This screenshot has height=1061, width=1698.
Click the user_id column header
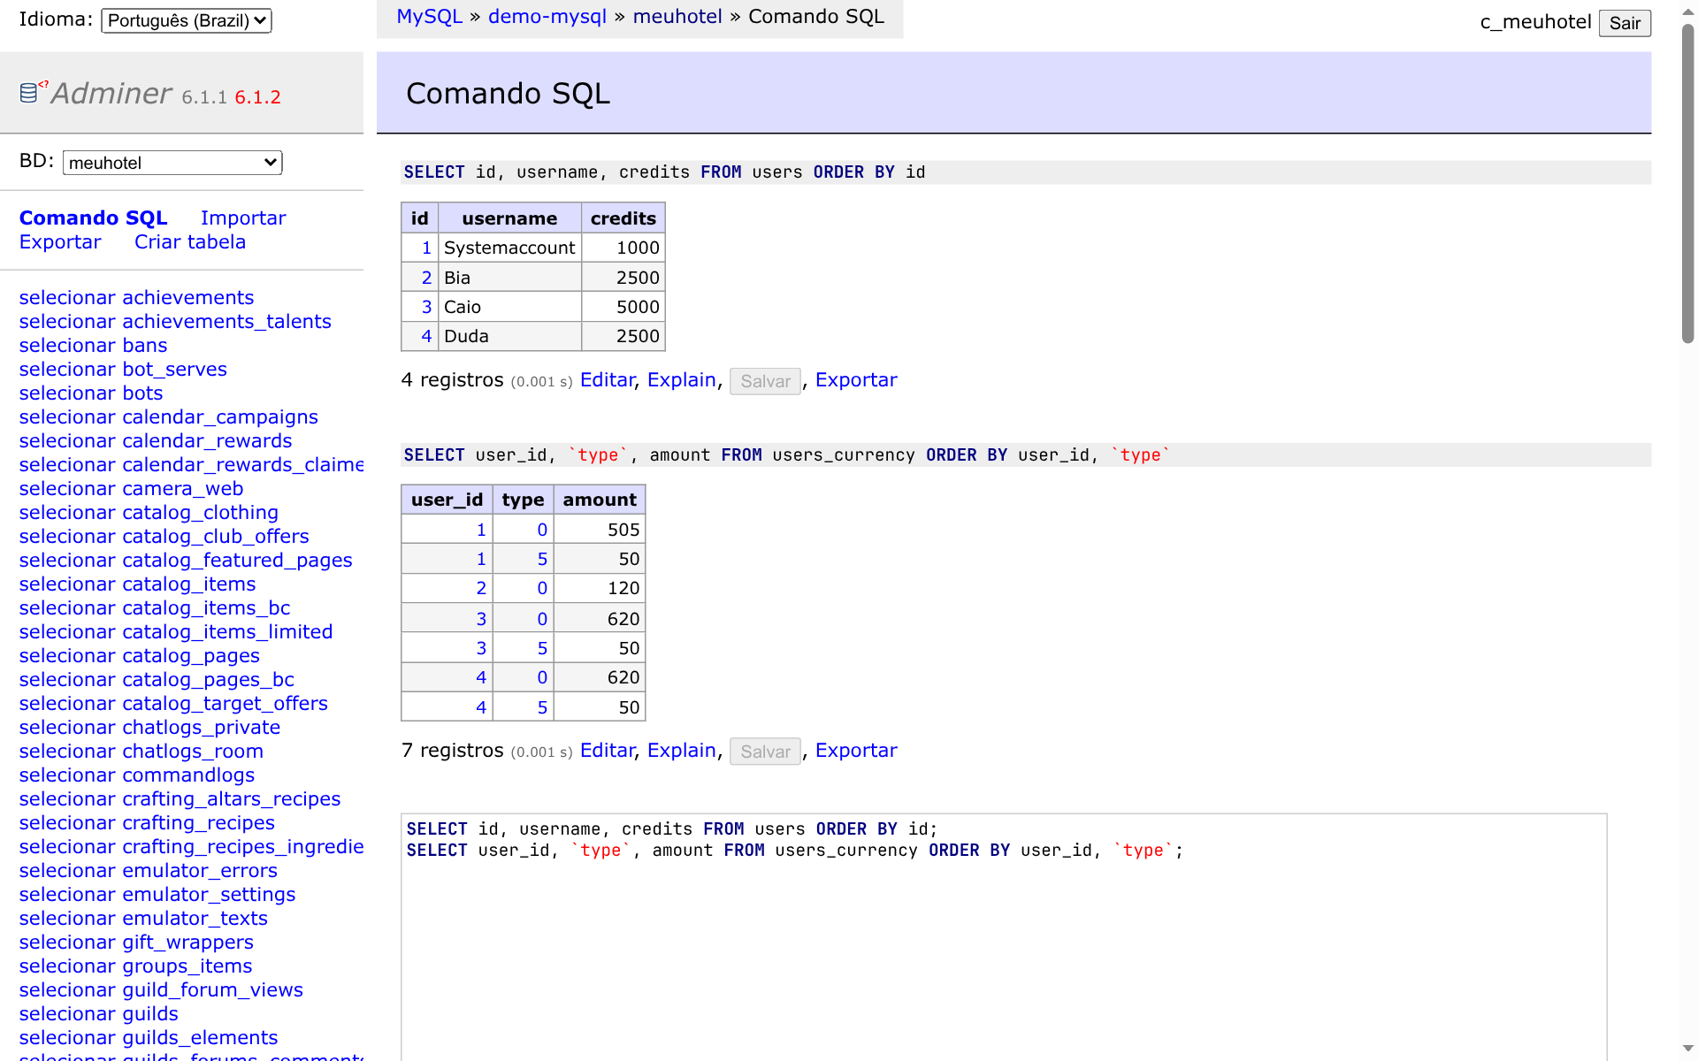pos(447,500)
